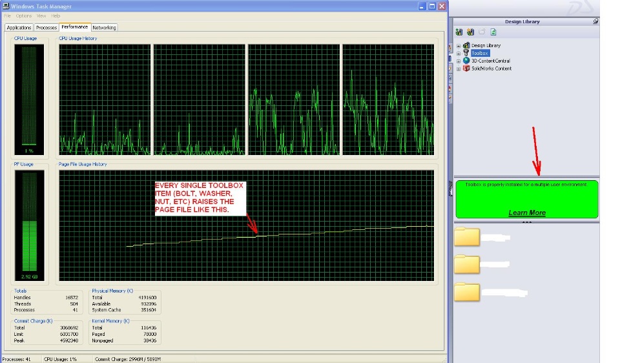Screen dimensions: 620x363
Task: Refresh the Design Library with the refresh icon
Action: pos(493,32)
